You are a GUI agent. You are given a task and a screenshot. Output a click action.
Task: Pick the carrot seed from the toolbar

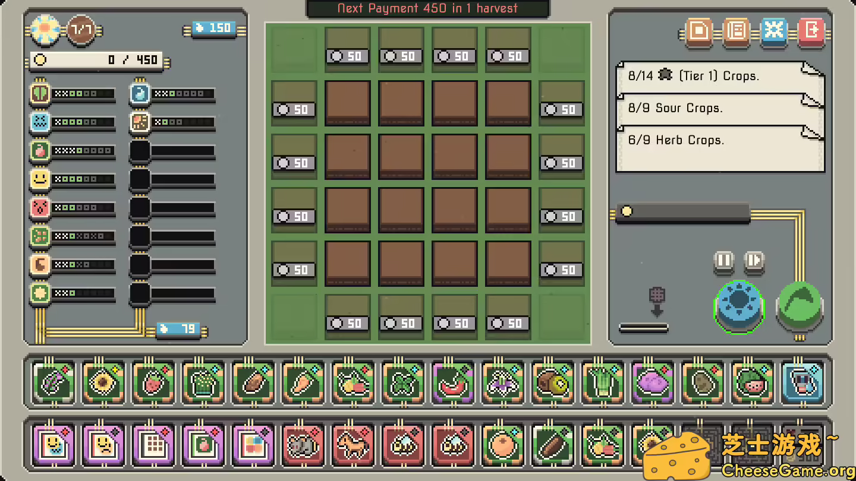click(303, 383)
